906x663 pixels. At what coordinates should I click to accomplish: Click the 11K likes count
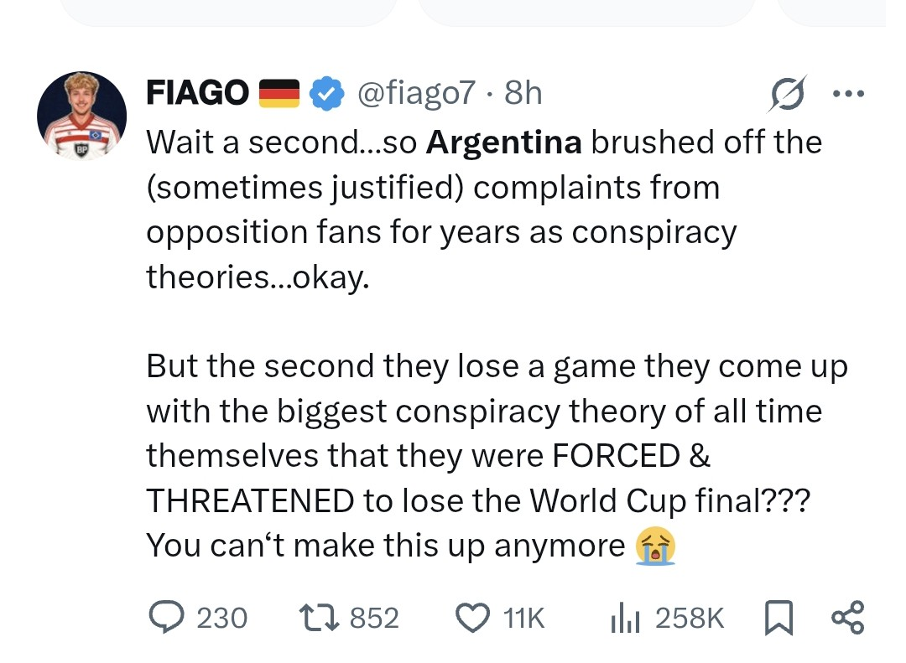click(x=523, y=619)
